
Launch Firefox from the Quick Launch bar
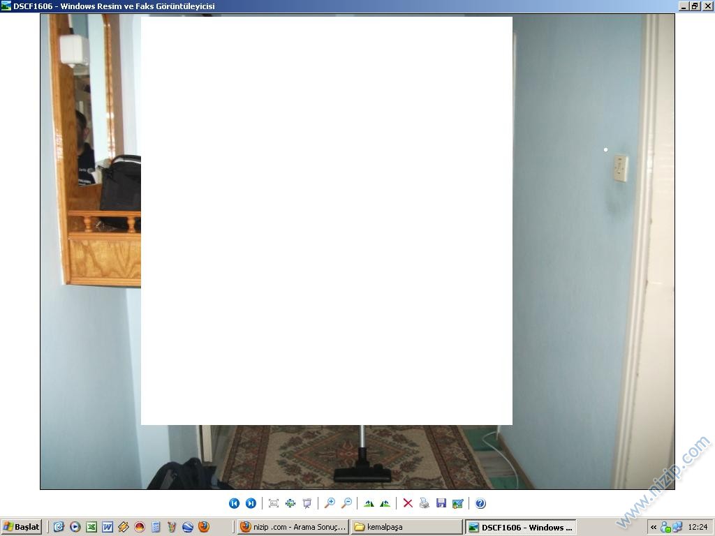[x=204, y=527]
